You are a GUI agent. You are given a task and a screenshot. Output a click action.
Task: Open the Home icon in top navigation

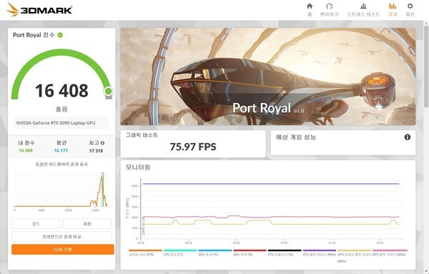(310, 6)
